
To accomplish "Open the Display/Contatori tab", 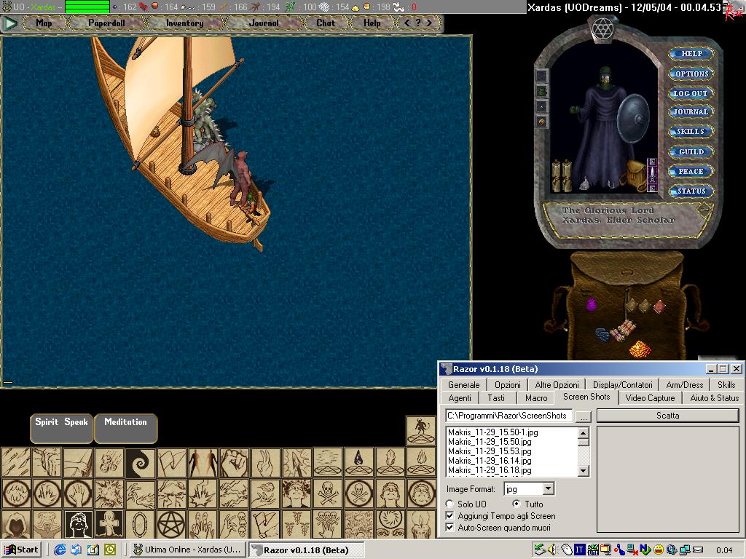I will tap(622, 384).
